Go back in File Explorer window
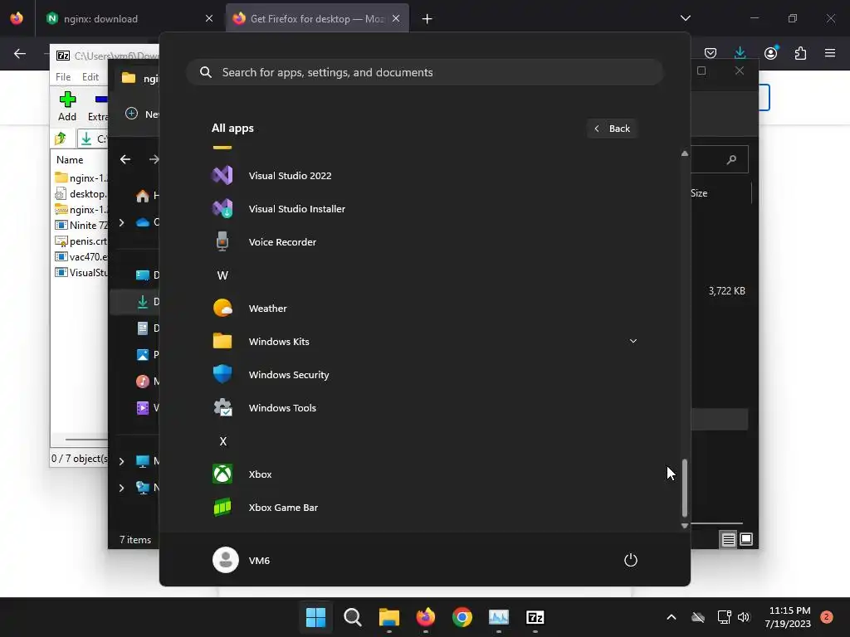Screen dimensions: 850x637 tap(125, 159)
